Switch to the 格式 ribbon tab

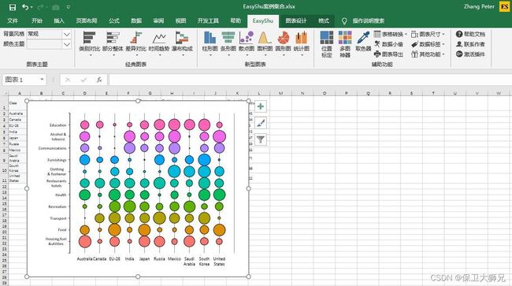324,20
